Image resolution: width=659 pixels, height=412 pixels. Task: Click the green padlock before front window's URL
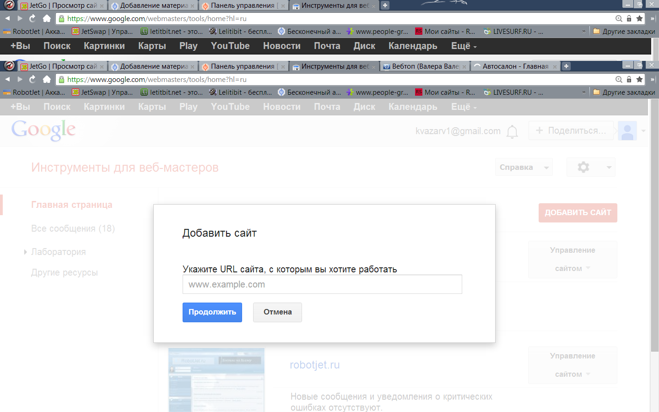(62, 79)
